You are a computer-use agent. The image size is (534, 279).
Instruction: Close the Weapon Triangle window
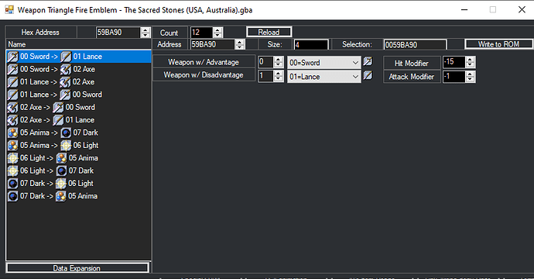click(x=522, y=9)
